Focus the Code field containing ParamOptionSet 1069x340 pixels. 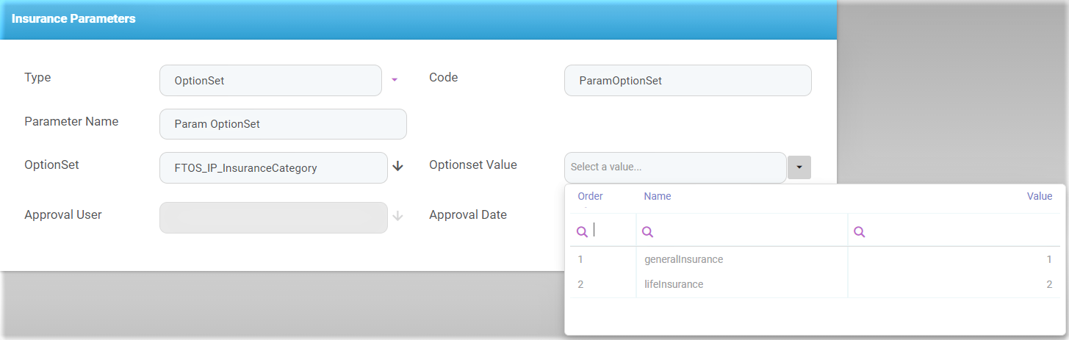687,81
